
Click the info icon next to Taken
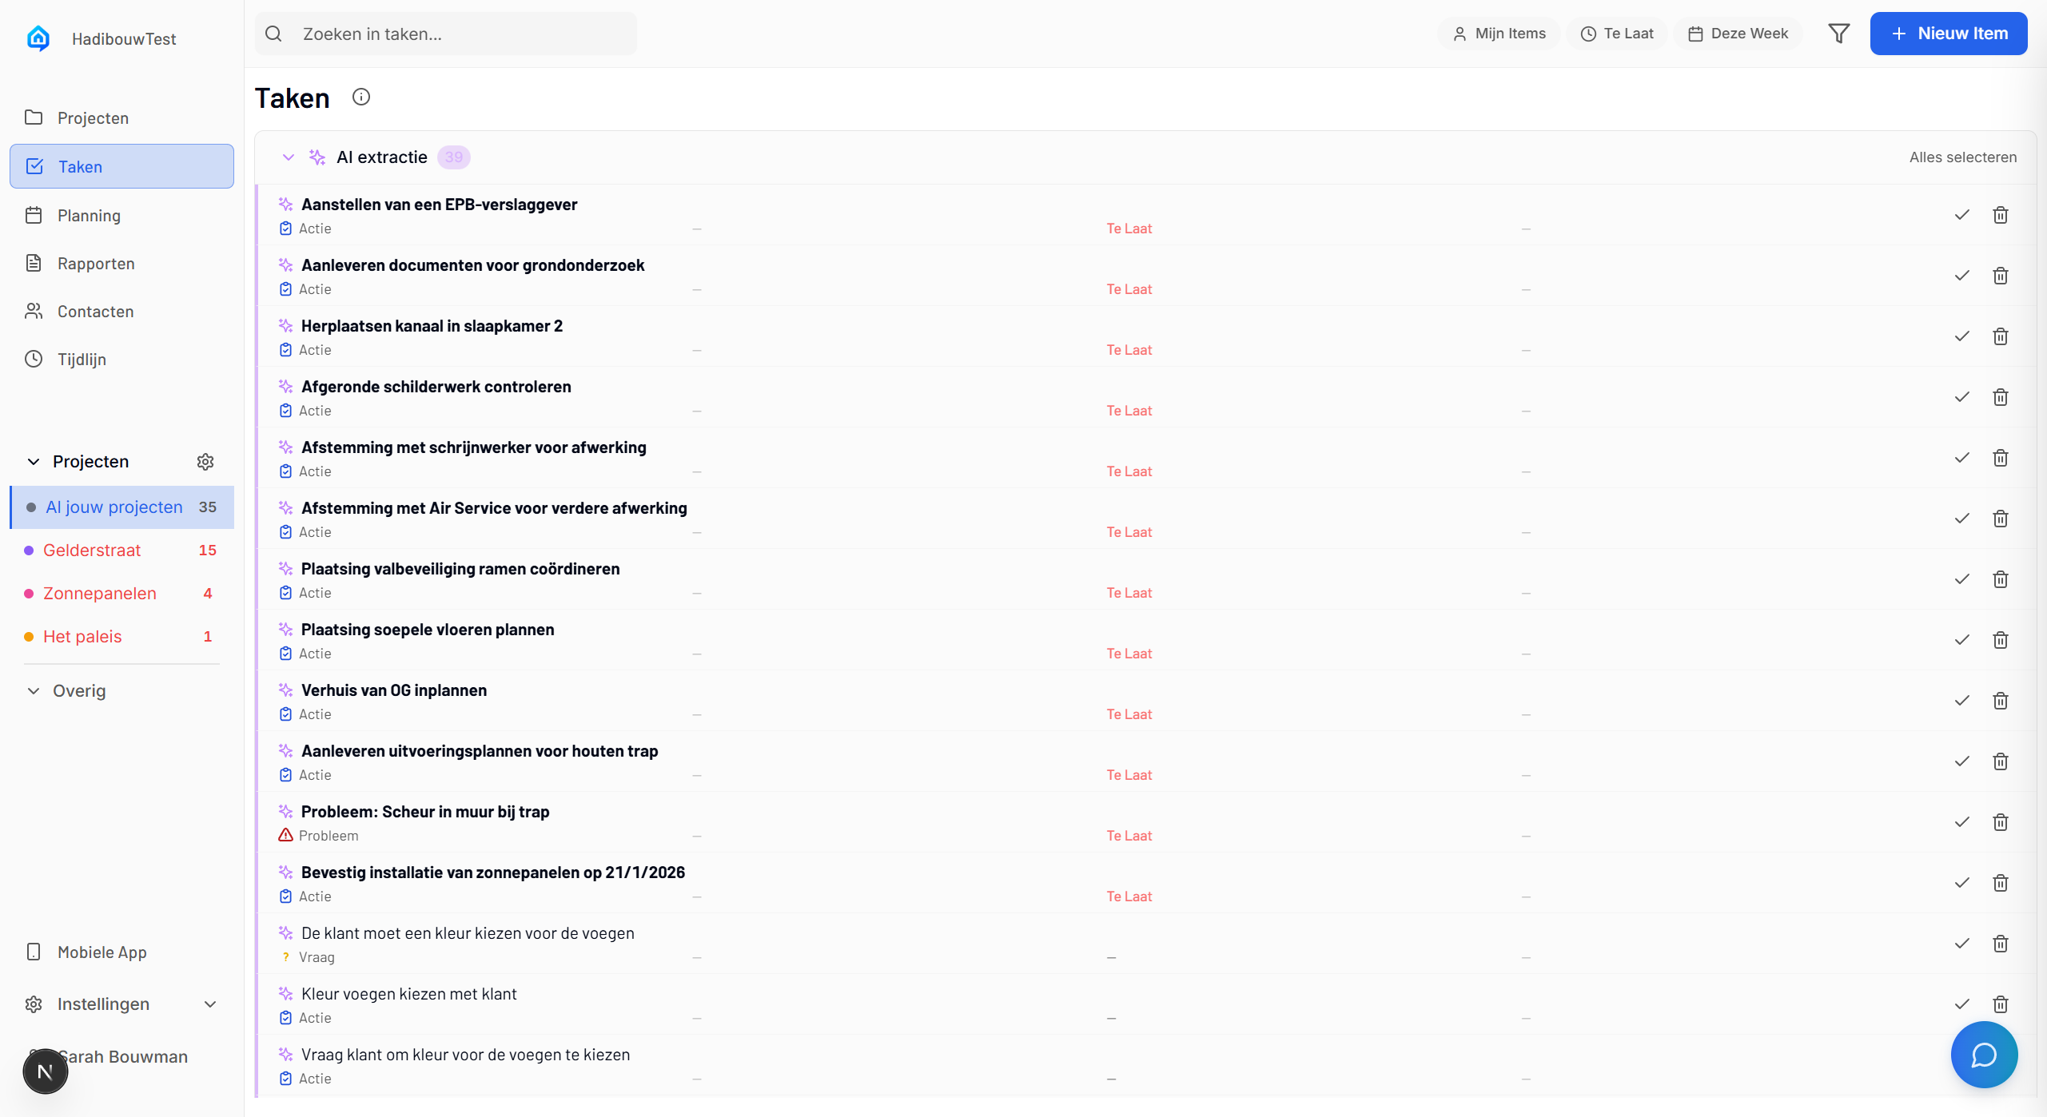[361, 96]
